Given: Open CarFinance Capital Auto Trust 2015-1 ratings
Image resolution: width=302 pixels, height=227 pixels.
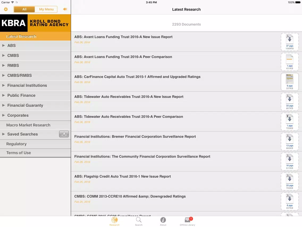Looking at the screenshot, I should (137, 77).
